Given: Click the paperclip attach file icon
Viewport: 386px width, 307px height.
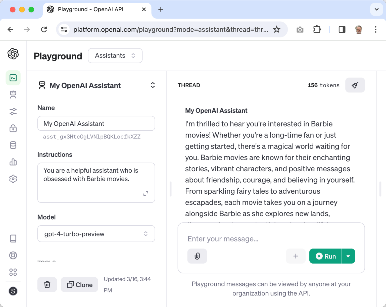Looking at the screenshot, I should [x=197, y=256].
